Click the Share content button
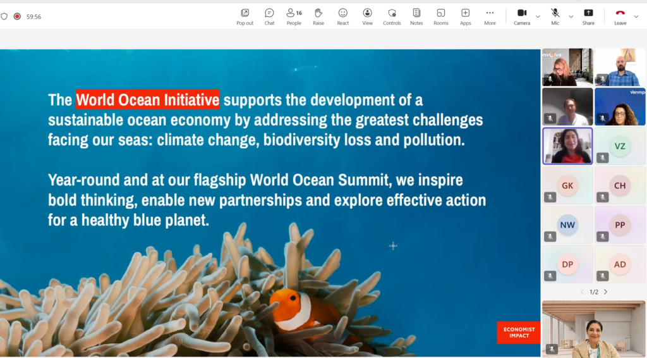The width and height of the screenshot is (647, 358). 588,16
